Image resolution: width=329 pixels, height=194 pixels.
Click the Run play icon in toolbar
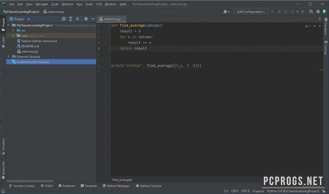pyautogui.click(x=273, y=12)
